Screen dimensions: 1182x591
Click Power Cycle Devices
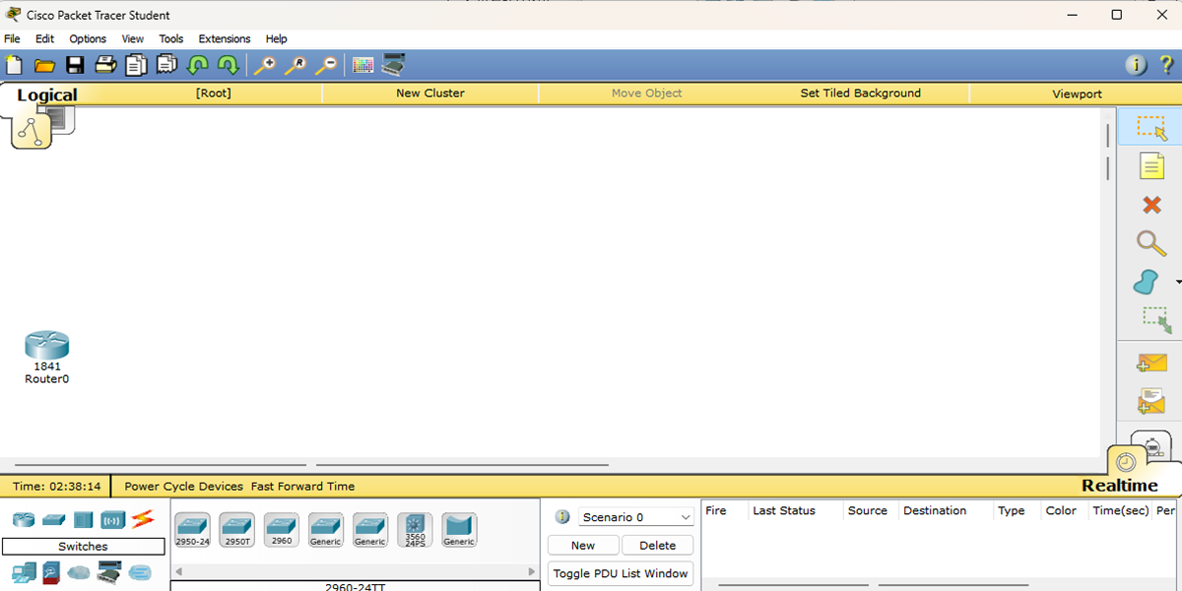(x=183, y=486)
